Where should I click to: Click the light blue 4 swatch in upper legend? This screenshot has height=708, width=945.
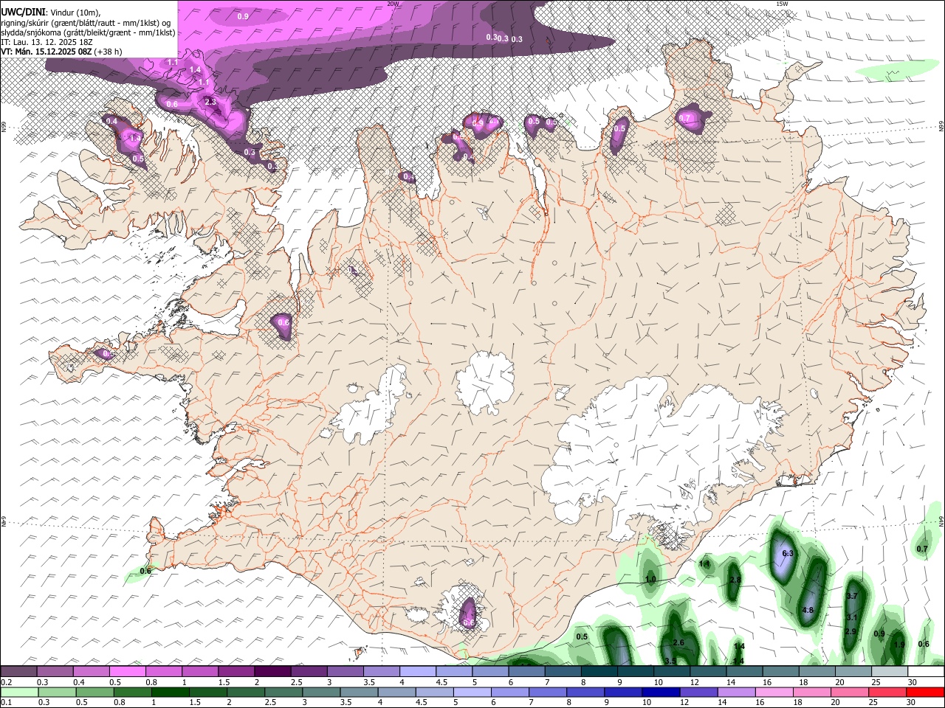417,671
